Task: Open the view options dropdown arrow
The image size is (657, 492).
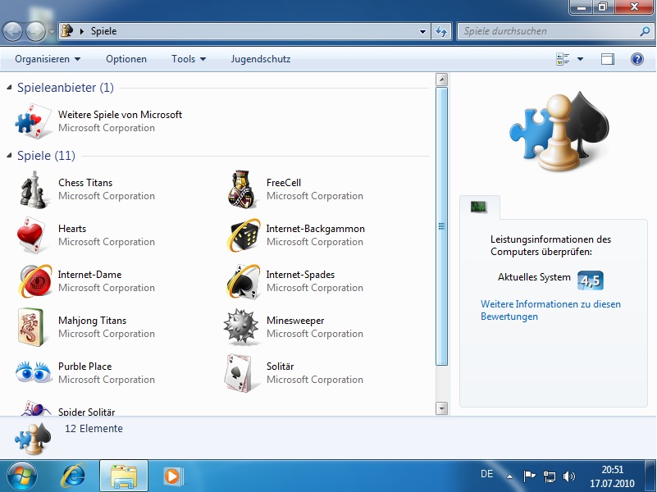Action: [x=580, y=59]
